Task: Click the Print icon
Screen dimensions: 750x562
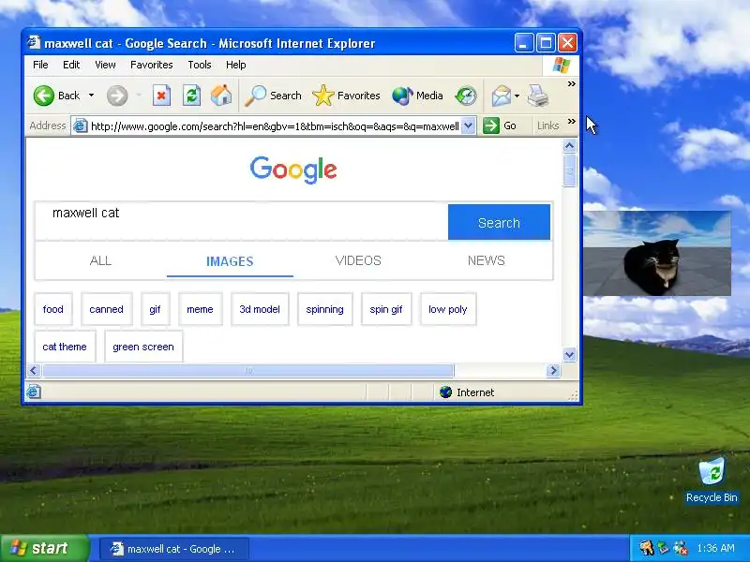Action: [x=537, y=96]
